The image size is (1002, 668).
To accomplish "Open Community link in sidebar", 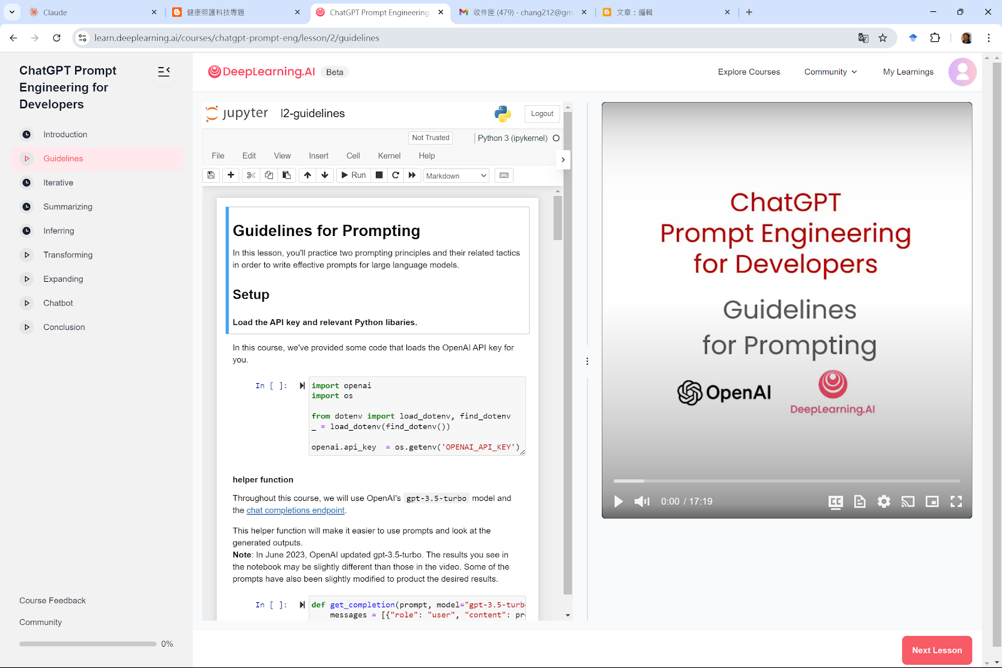I will pyautogui.click(x=41, y=622).
